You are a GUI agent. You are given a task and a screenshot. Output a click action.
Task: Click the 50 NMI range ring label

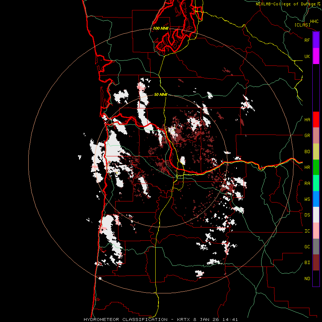(161, 94)
